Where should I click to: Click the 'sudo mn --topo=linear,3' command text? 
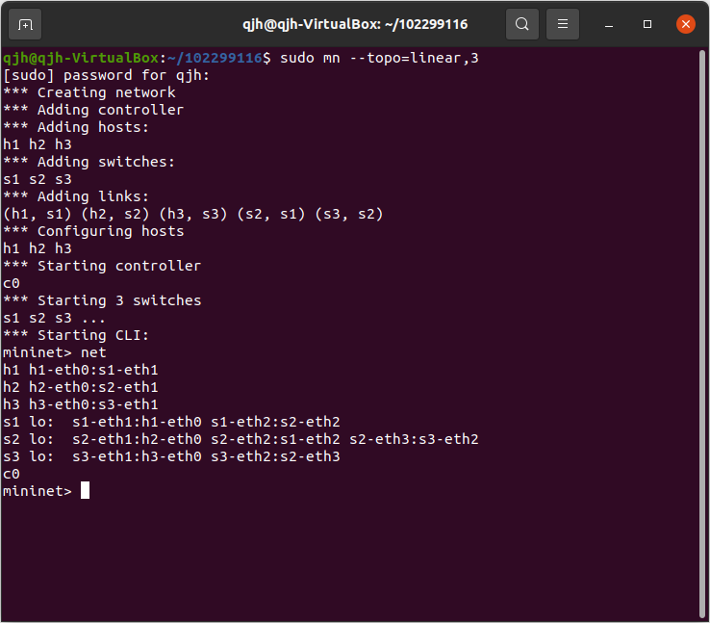click(379, 58)
